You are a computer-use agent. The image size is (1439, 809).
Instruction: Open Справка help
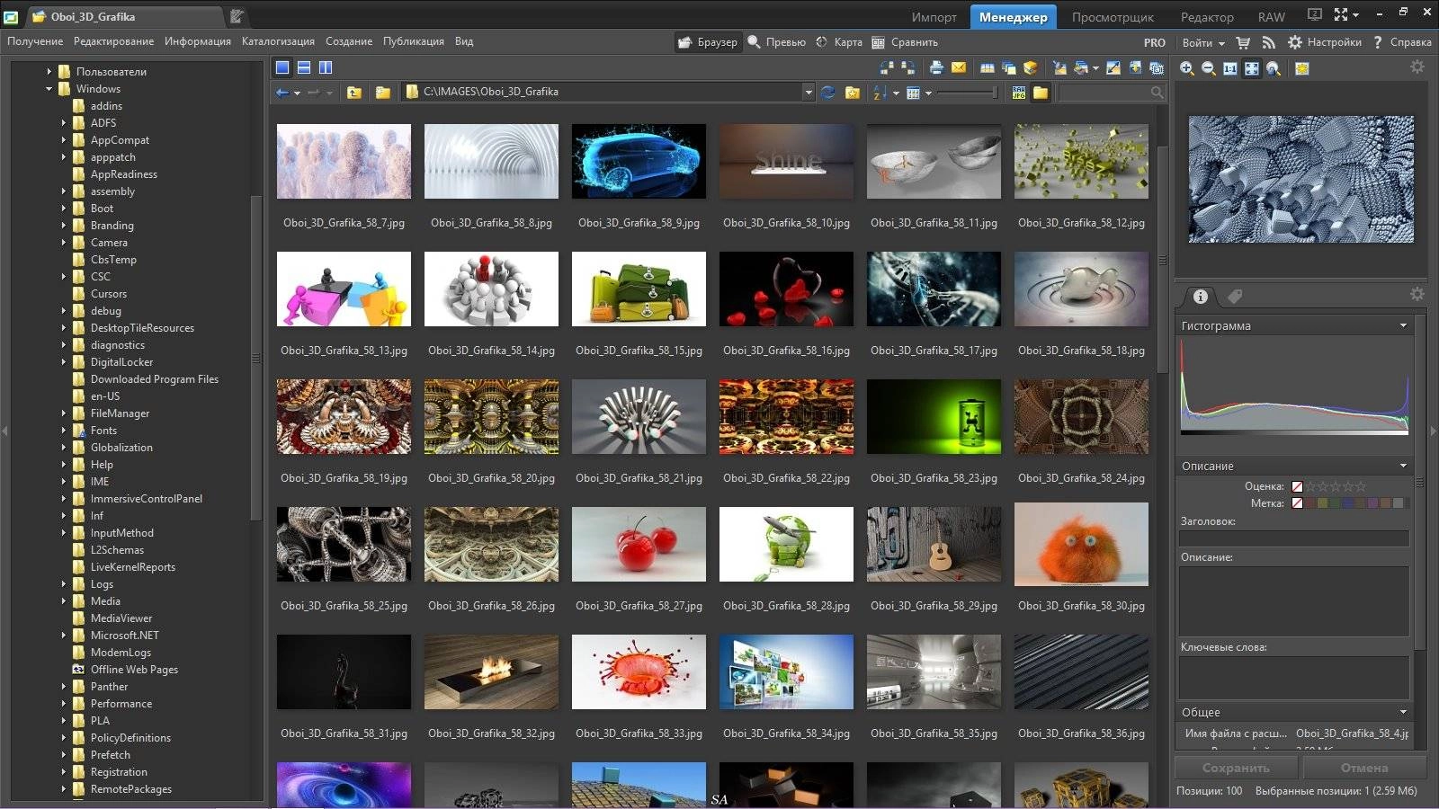click(1402, 42)
